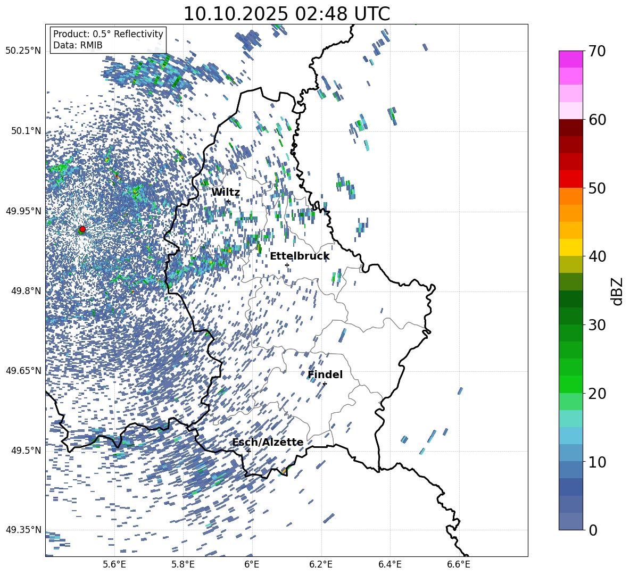Click the Findel station label
630x575 pixels.
pos(325,374)
